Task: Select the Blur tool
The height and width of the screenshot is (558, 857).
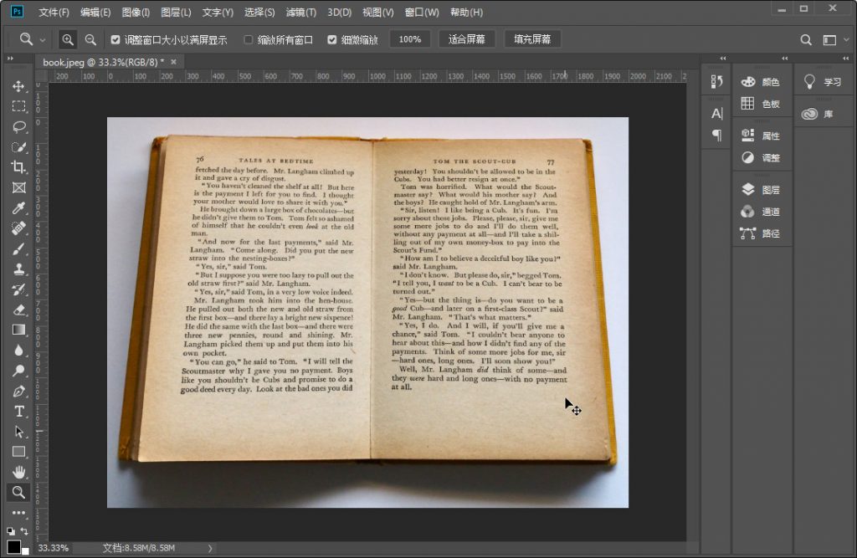Action: [18, 350]
